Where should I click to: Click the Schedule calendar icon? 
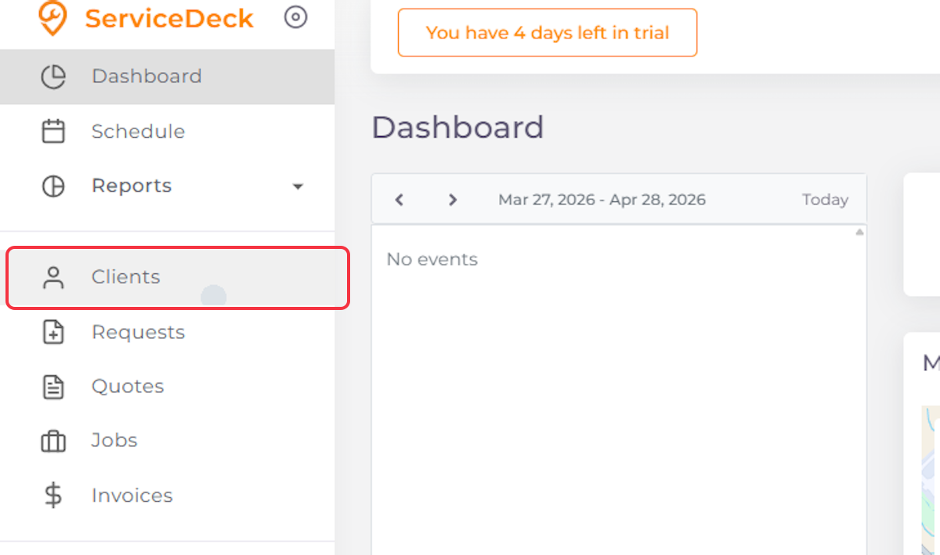click(53, 131)
